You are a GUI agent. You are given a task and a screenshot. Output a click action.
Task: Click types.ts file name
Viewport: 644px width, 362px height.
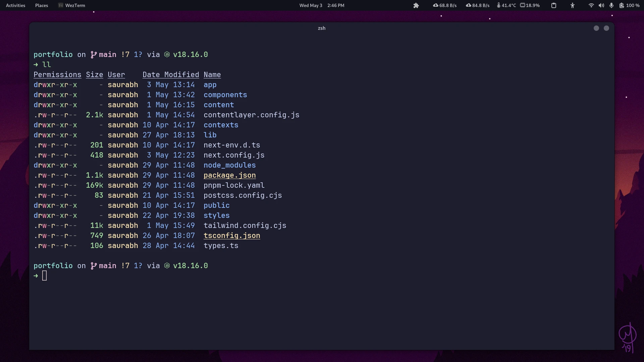point(221,246)
